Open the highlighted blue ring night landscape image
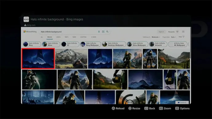This screenshot has height=119, width=212. point(38,59)
